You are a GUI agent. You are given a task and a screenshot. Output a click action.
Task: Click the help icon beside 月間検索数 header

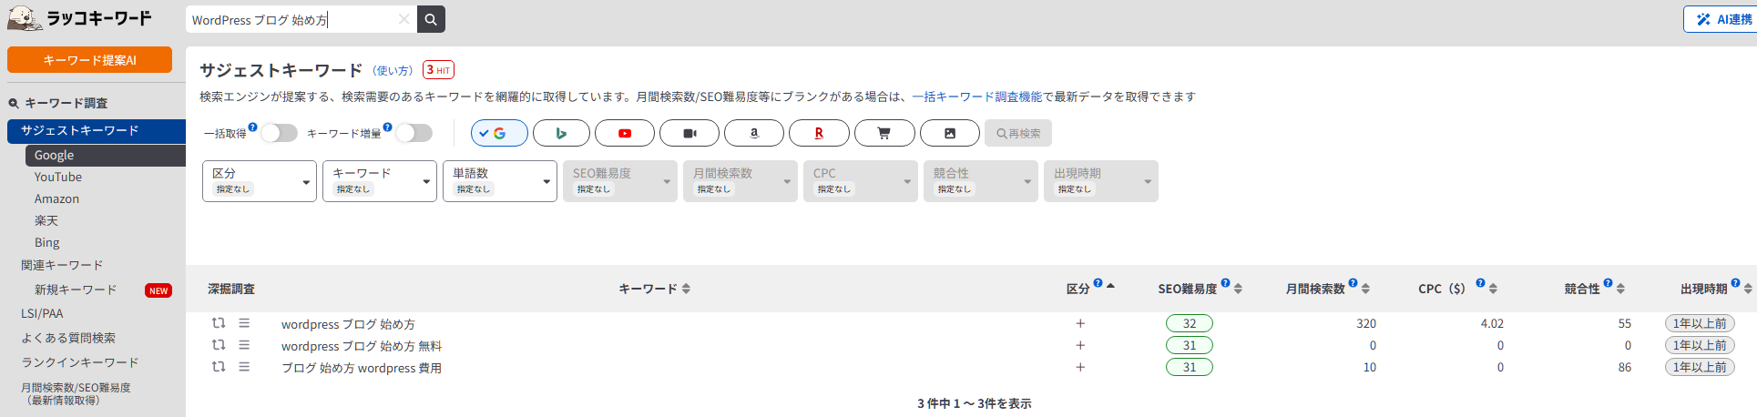click(x=1353, y=283)
